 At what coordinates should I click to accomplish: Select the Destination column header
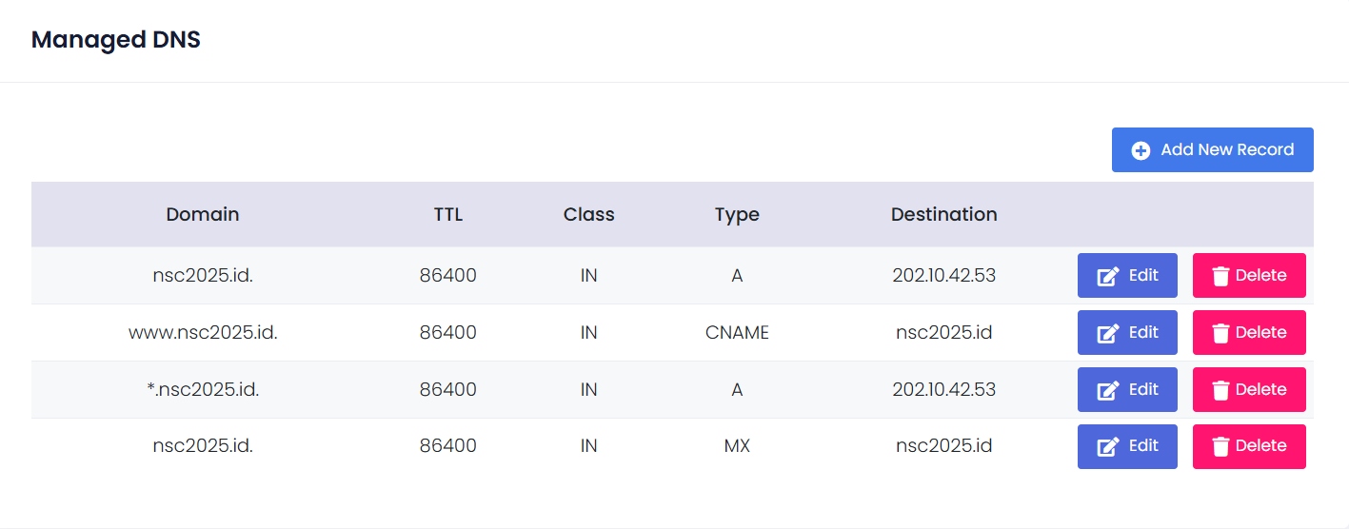943,215
